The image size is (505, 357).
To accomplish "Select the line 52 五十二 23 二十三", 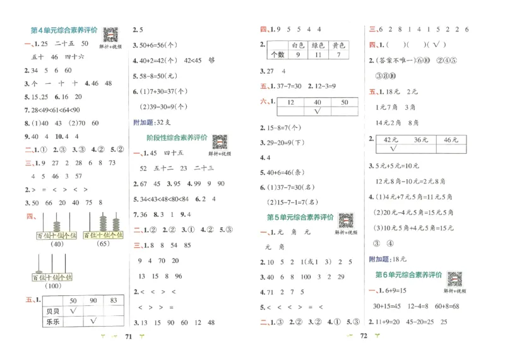I will pyautogui.click(x=177, y=168).
